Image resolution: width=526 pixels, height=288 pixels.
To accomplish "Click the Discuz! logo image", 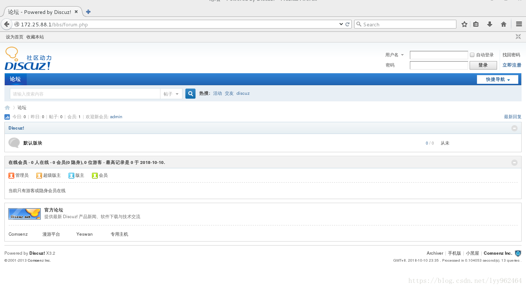I will coord(28,59).
